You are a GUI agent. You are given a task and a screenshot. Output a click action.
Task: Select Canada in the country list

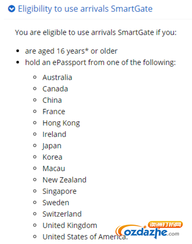[x=55, y=89]
